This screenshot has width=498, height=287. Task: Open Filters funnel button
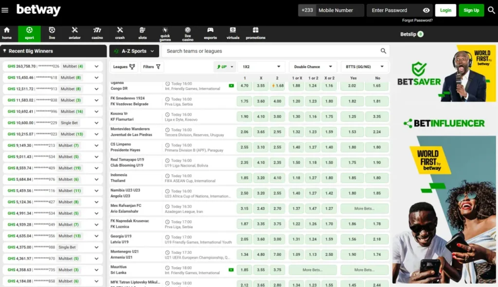click(152, 67)
